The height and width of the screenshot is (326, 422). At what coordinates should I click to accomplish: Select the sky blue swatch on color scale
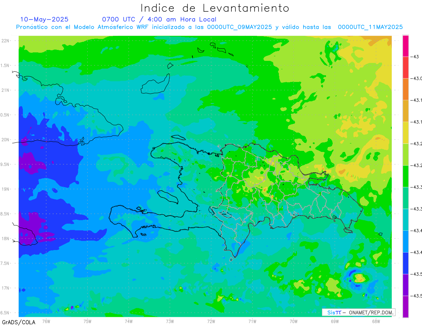tap(405, 241)
